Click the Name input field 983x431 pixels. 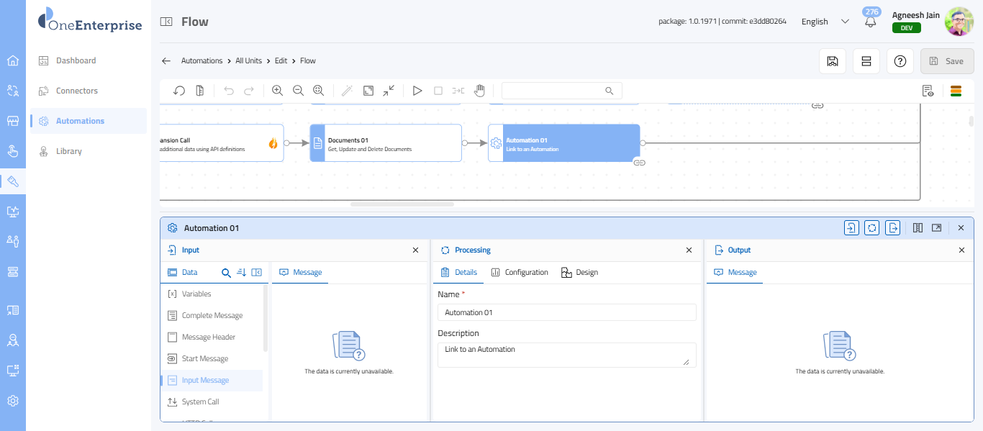coord(566,312)
